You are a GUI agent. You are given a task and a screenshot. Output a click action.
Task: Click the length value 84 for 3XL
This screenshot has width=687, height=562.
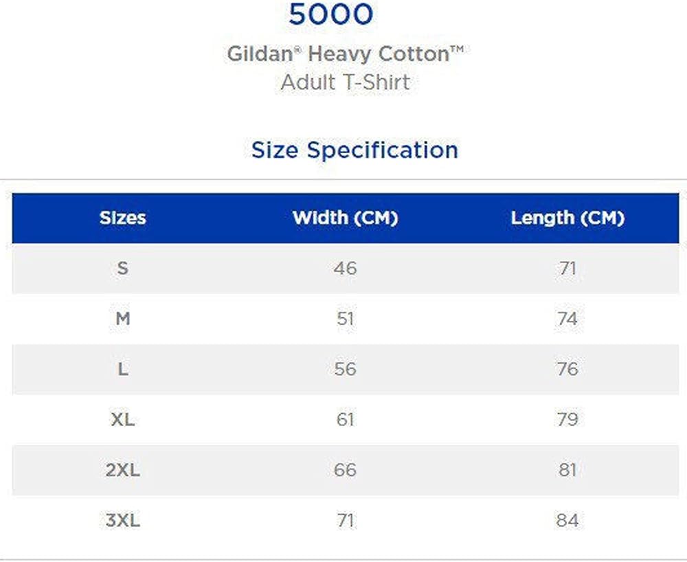click(x=568, y=520)
